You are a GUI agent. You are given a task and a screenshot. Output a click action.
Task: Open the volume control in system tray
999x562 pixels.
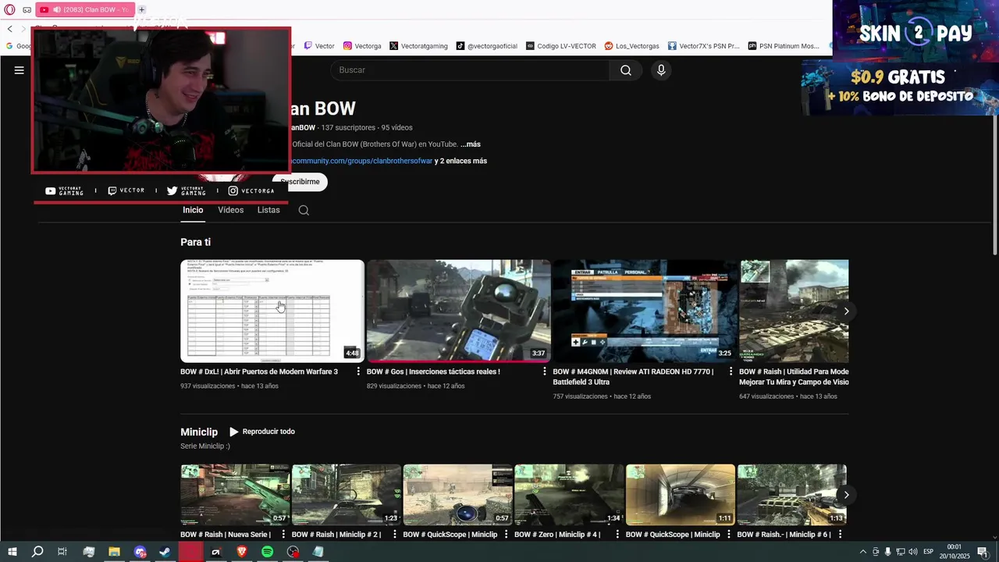click(x=912, y=552)
